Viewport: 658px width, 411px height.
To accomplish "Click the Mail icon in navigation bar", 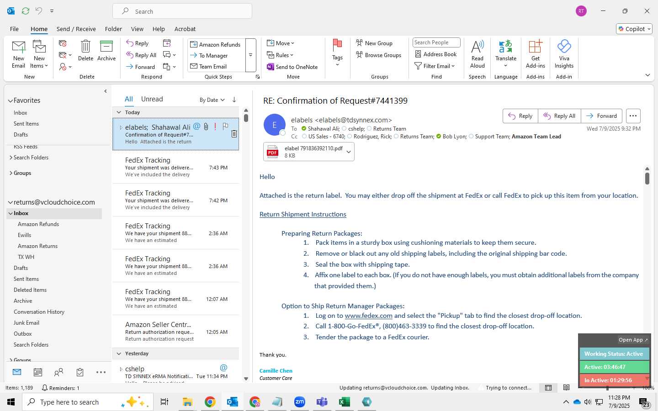I will [x=17, y=372].
